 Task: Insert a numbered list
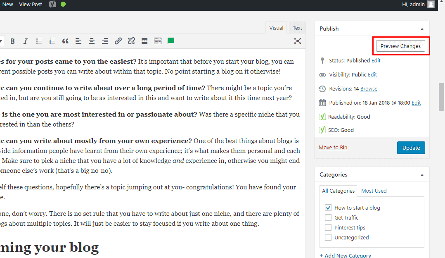point(52,41)
